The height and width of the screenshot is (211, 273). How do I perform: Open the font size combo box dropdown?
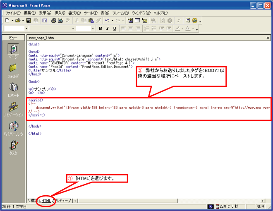[93, 29]
